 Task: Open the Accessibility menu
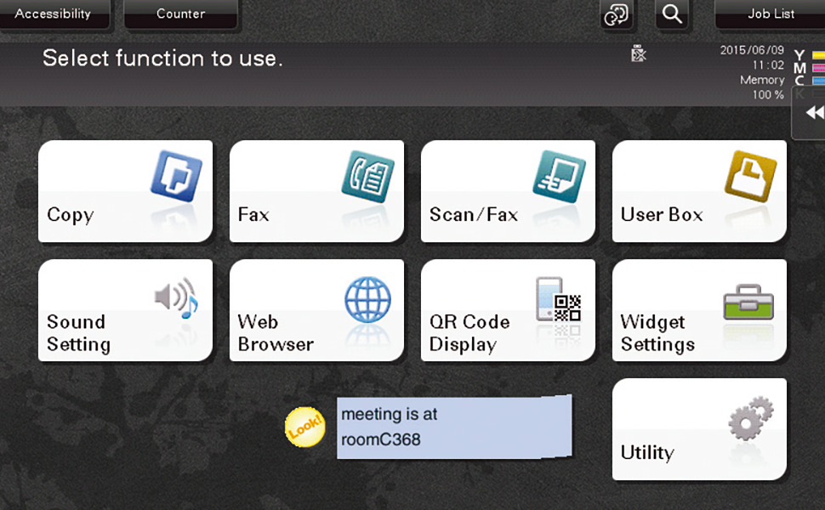[53, 14]
